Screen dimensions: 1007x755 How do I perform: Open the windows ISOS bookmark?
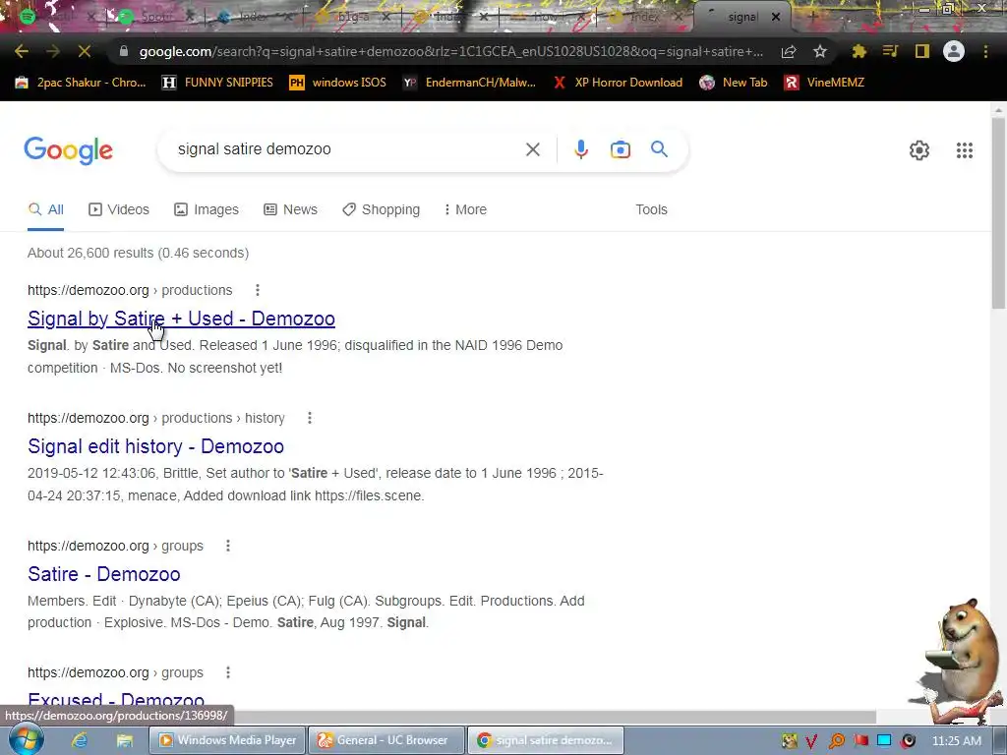[338, 83]
